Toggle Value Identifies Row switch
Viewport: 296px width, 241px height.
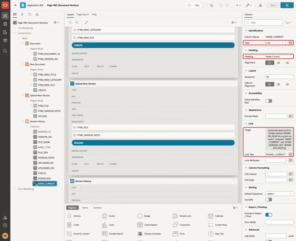click(x=269, y=101)
